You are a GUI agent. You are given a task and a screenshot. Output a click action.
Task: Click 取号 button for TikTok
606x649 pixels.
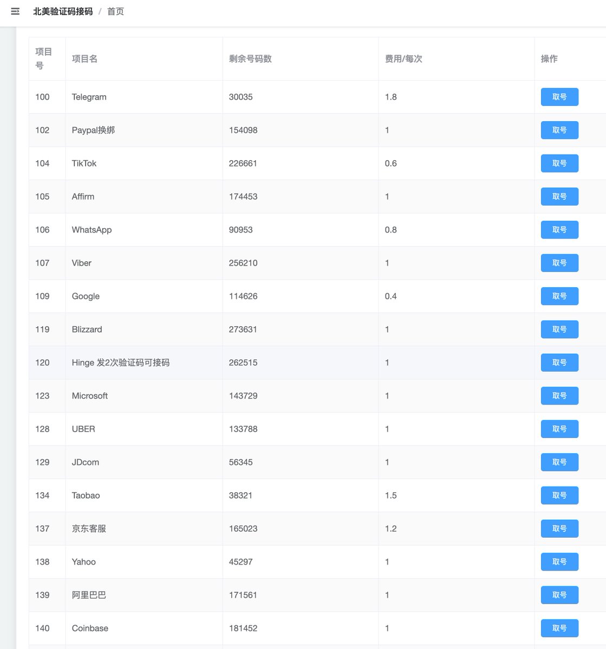pos(559,163)
